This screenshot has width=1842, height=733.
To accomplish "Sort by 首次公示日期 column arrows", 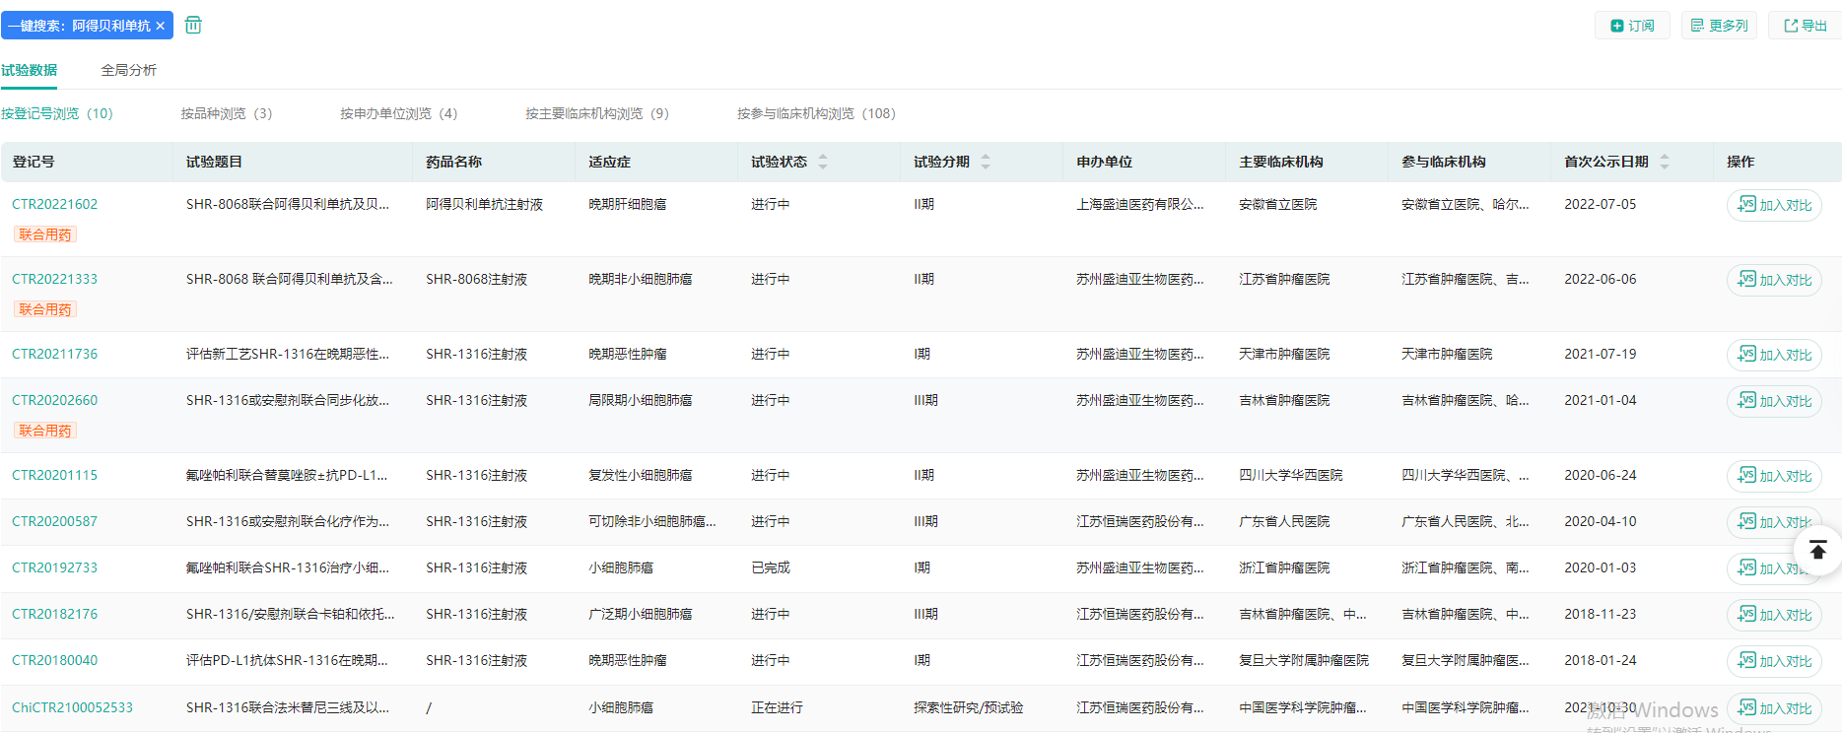I will click(1665, 162).
